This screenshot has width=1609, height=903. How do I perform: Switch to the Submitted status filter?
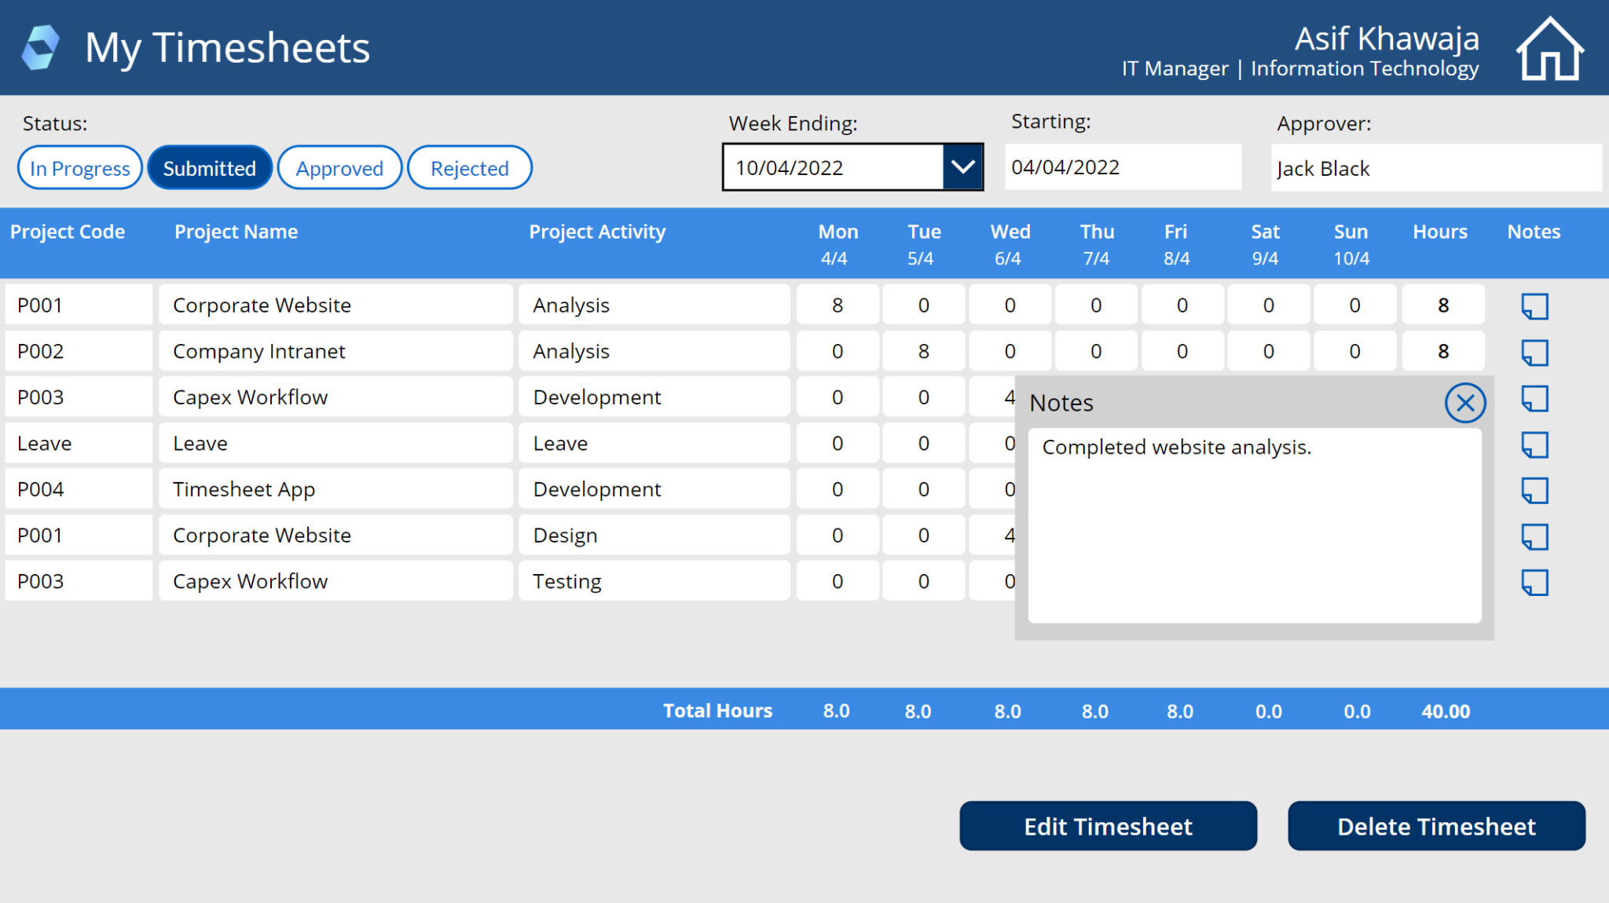[x=209, y=167]
